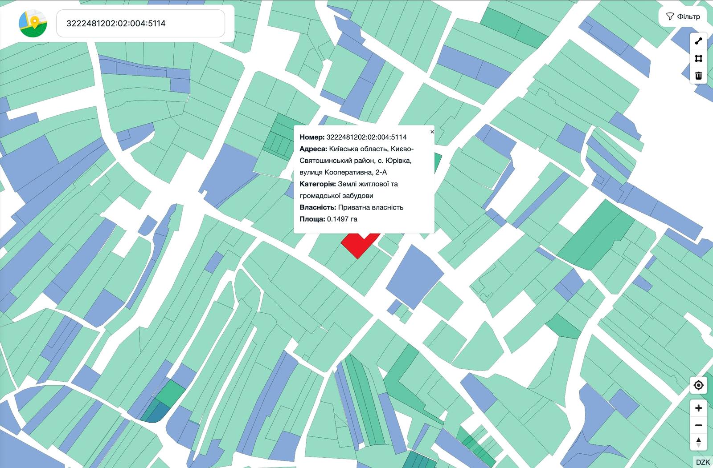Open the DZK attribution link
The height and width of the screenshot is (468, 713).
point(703,462)
